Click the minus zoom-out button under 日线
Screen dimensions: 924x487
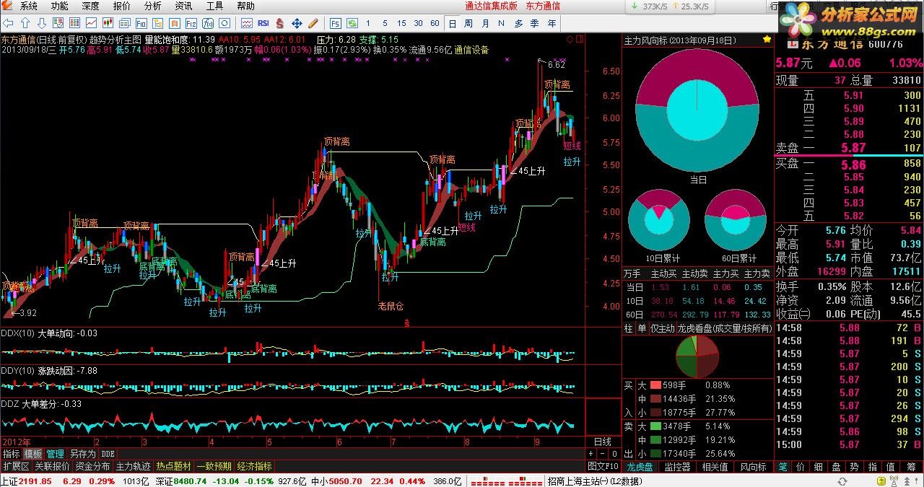(x=602, y=454)
